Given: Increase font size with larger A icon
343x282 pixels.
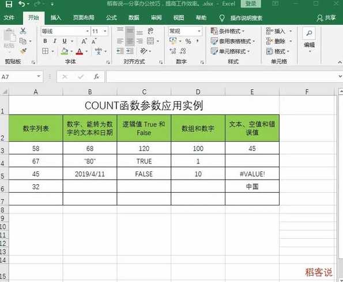Looking at the screenshot, I should pyautogui.click(x=84, y=41).
